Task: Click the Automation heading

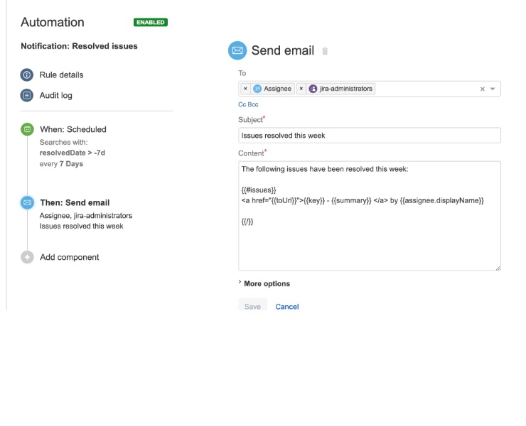Action: pos(53,22)
